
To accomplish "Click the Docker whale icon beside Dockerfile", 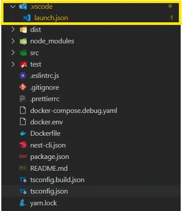I will point(23,134).
